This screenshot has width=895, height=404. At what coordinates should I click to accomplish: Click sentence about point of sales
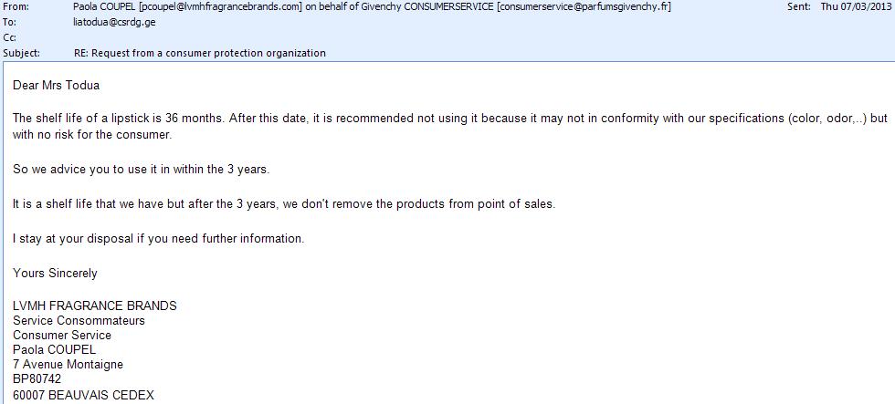[284, 203]
